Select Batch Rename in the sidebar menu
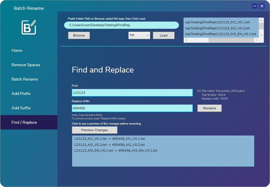270x187 pixels. [x=25, y=79]
